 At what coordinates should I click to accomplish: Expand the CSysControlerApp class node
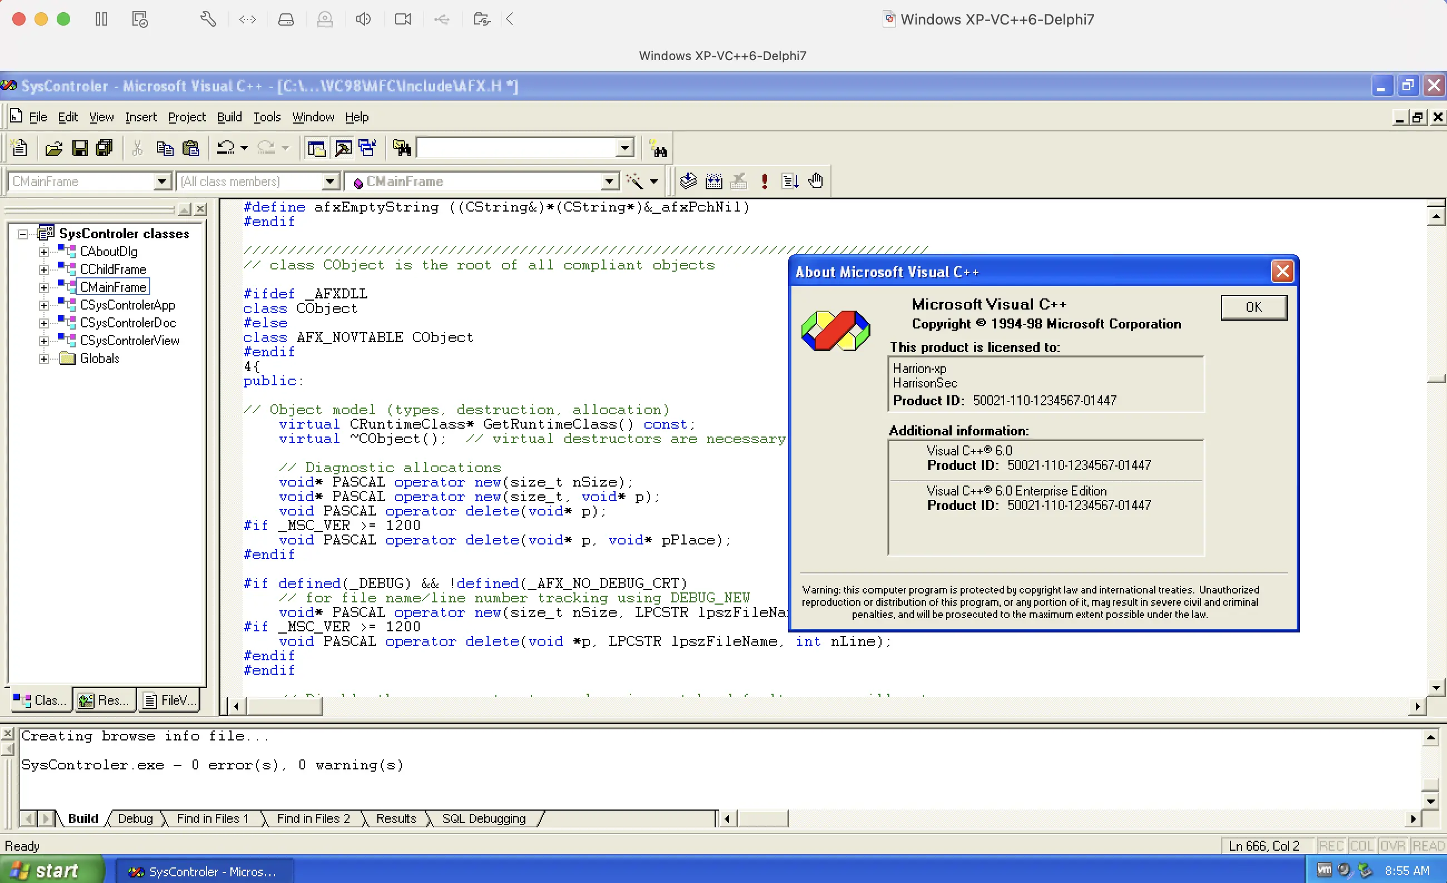(44, 306)
